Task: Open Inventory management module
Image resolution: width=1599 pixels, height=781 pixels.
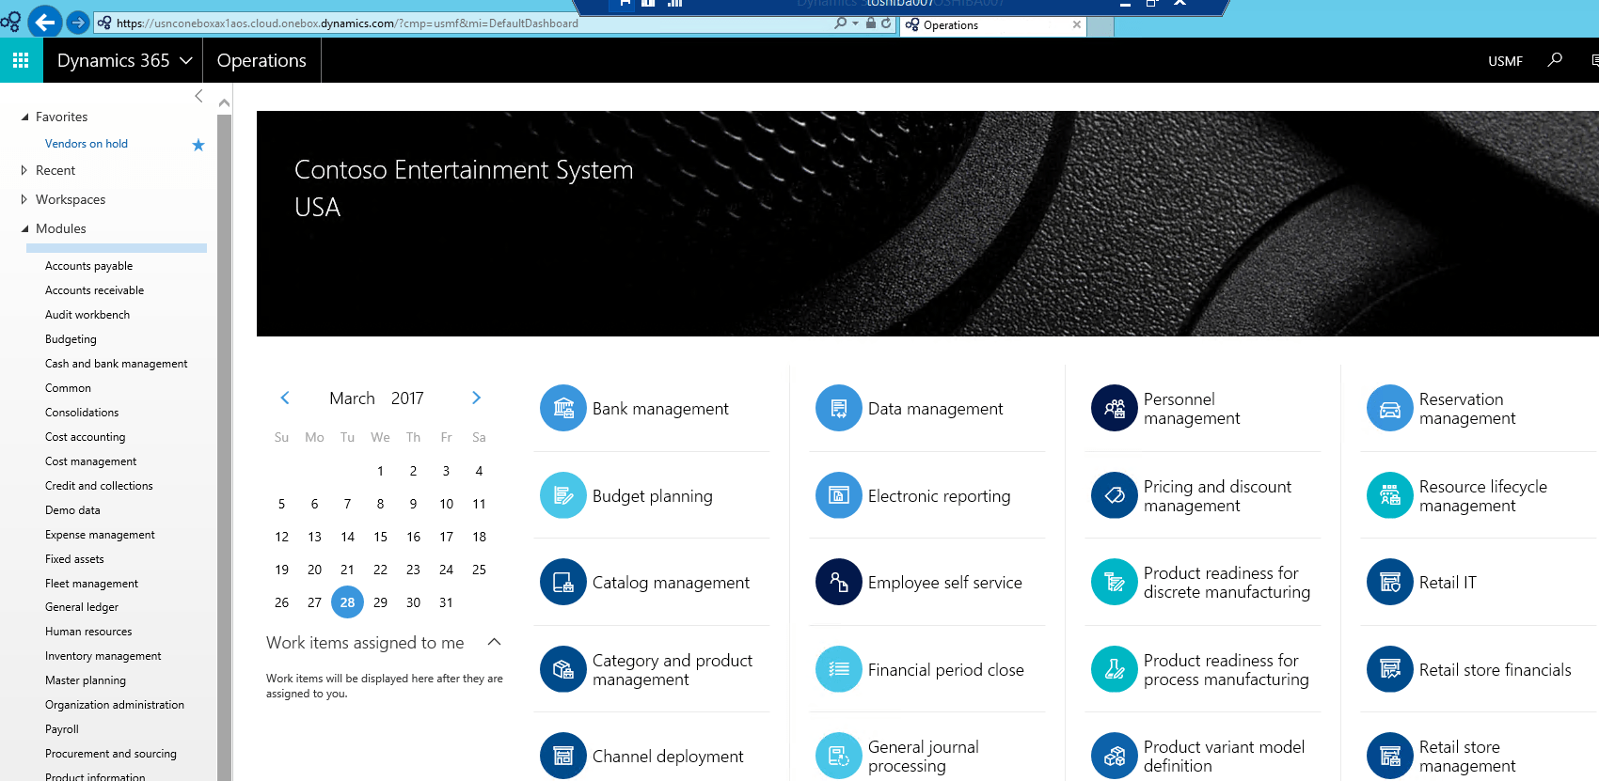Action: [x=103, y=656]
